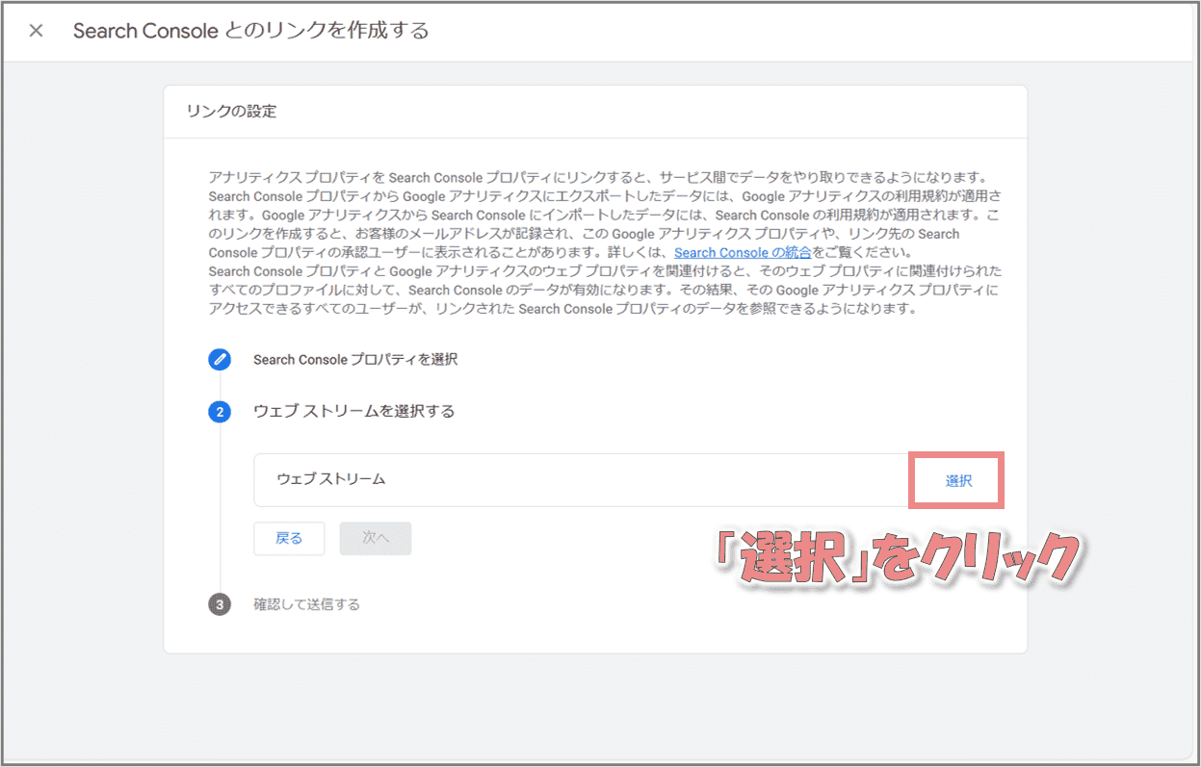
Task: Click the リンクの設定 card header
Action: [x=231, y=112]
